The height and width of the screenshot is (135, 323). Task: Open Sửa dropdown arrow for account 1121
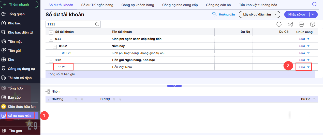click(x=309, y=67)
